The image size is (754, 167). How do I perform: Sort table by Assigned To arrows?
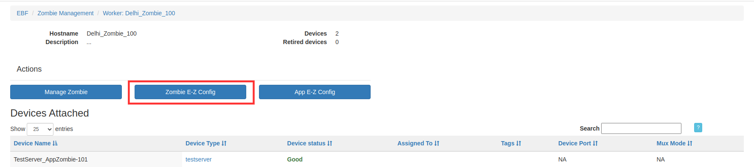pyautogui.click(x=437, y=143)
